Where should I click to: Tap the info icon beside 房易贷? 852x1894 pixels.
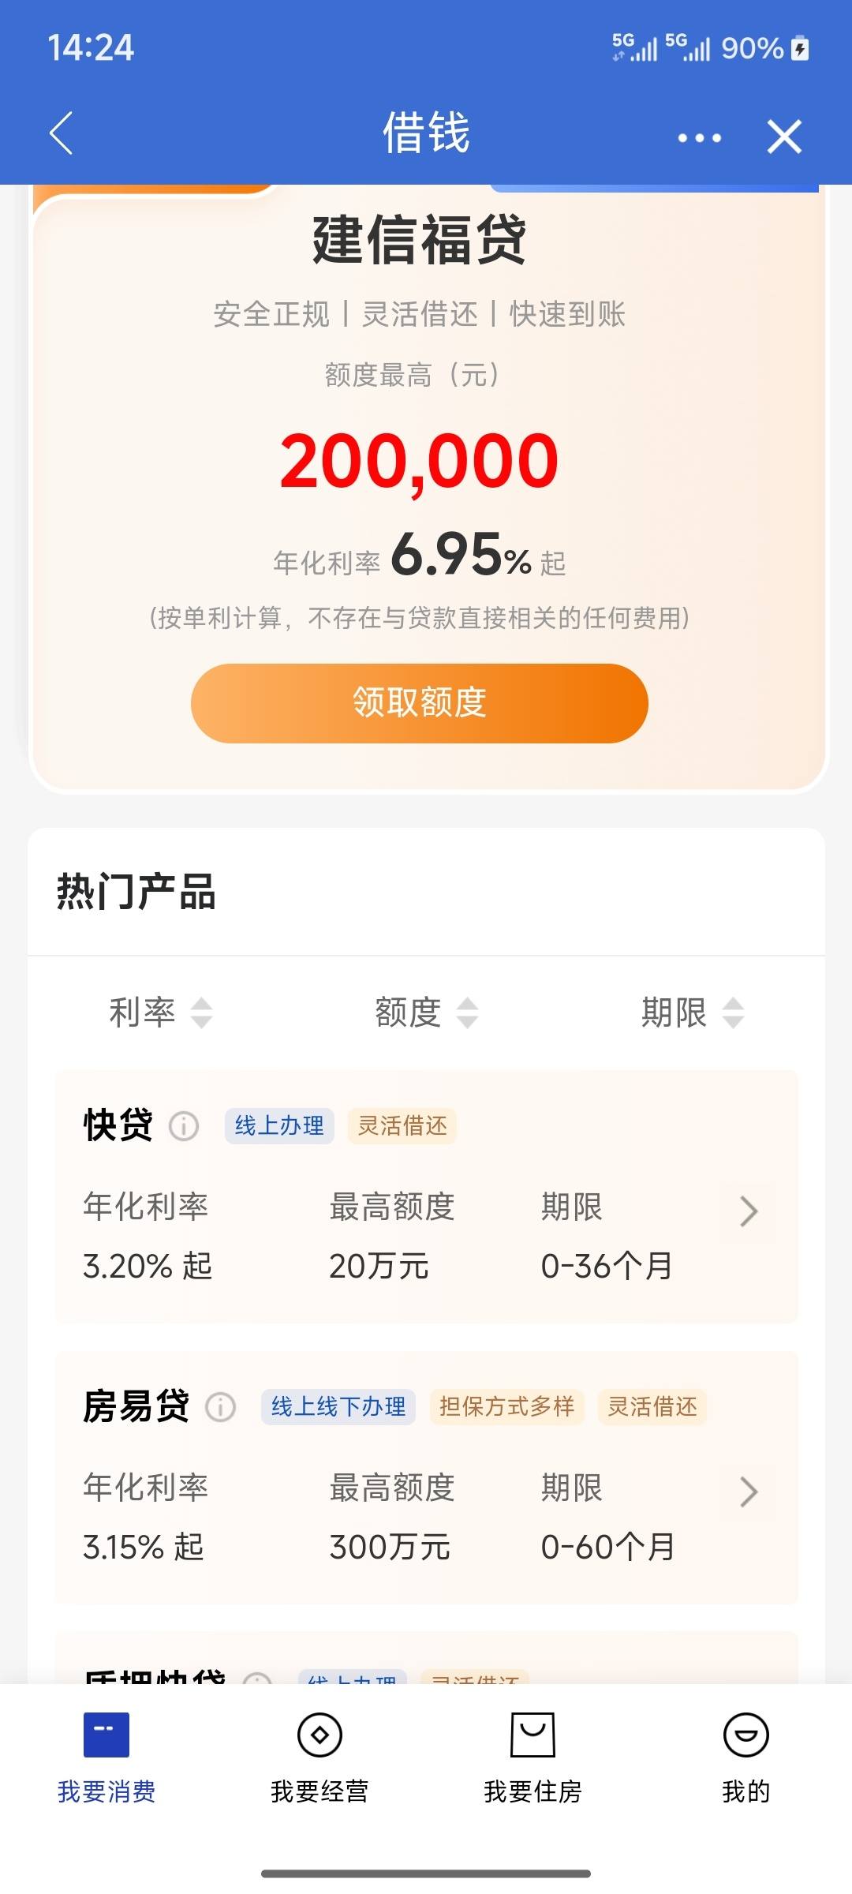(x=221, y=1407)
